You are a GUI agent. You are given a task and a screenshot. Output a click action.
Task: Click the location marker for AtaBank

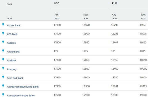3,60
